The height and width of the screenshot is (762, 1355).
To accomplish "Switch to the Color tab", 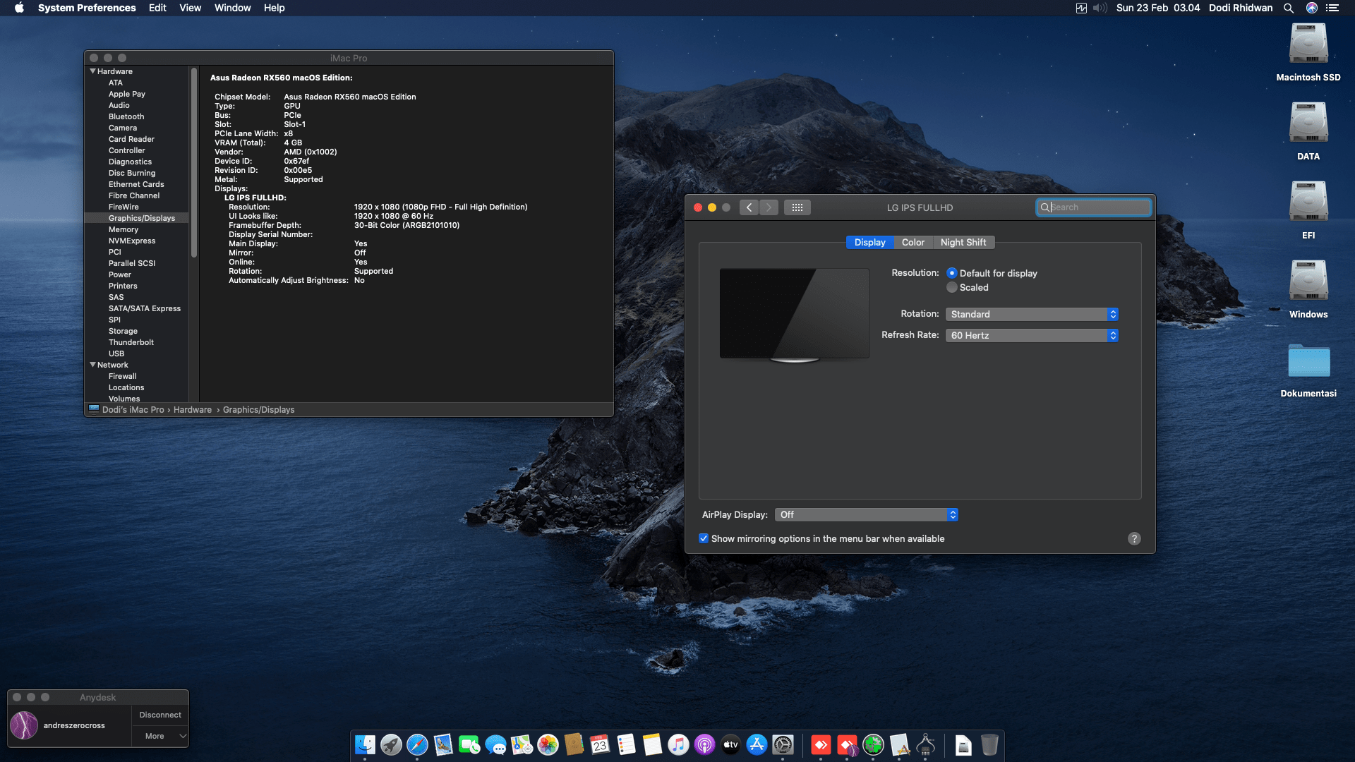I will pos(913,242).
